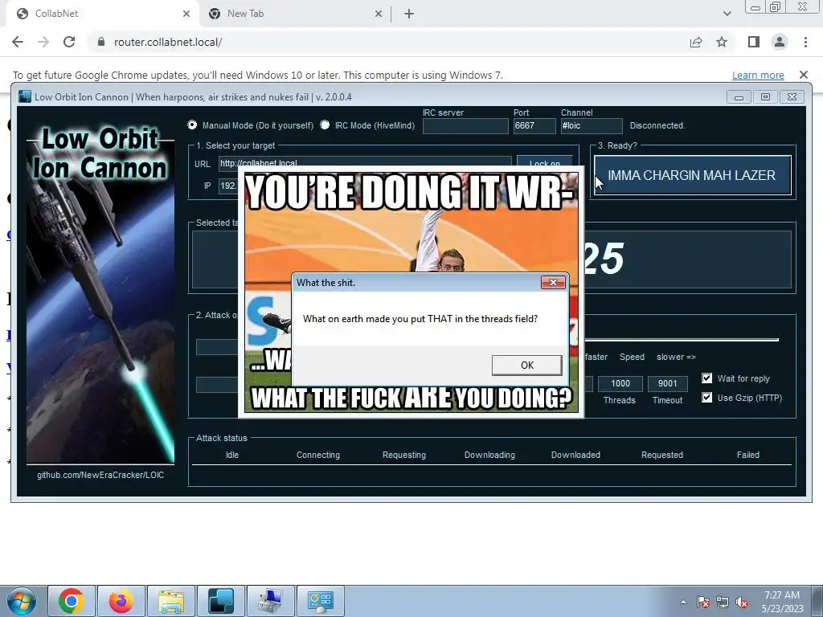Click the share page icon
The width and height of the screenshot is (823, 617).
(x=696, y=42)
